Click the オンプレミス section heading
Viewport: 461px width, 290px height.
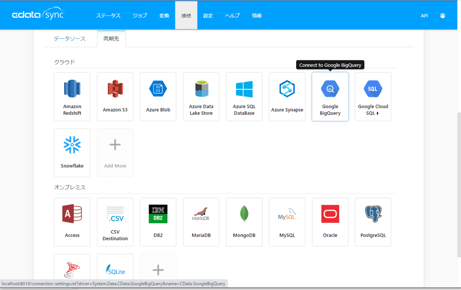click(70, 187)
